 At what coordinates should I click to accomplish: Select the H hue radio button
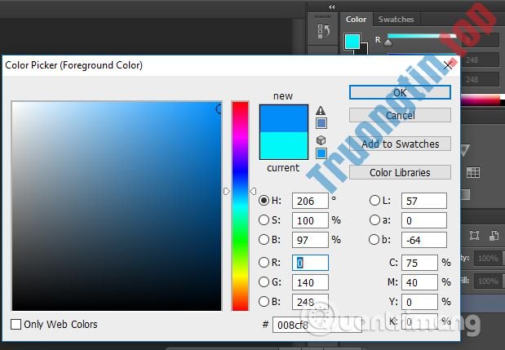point(264,200)
